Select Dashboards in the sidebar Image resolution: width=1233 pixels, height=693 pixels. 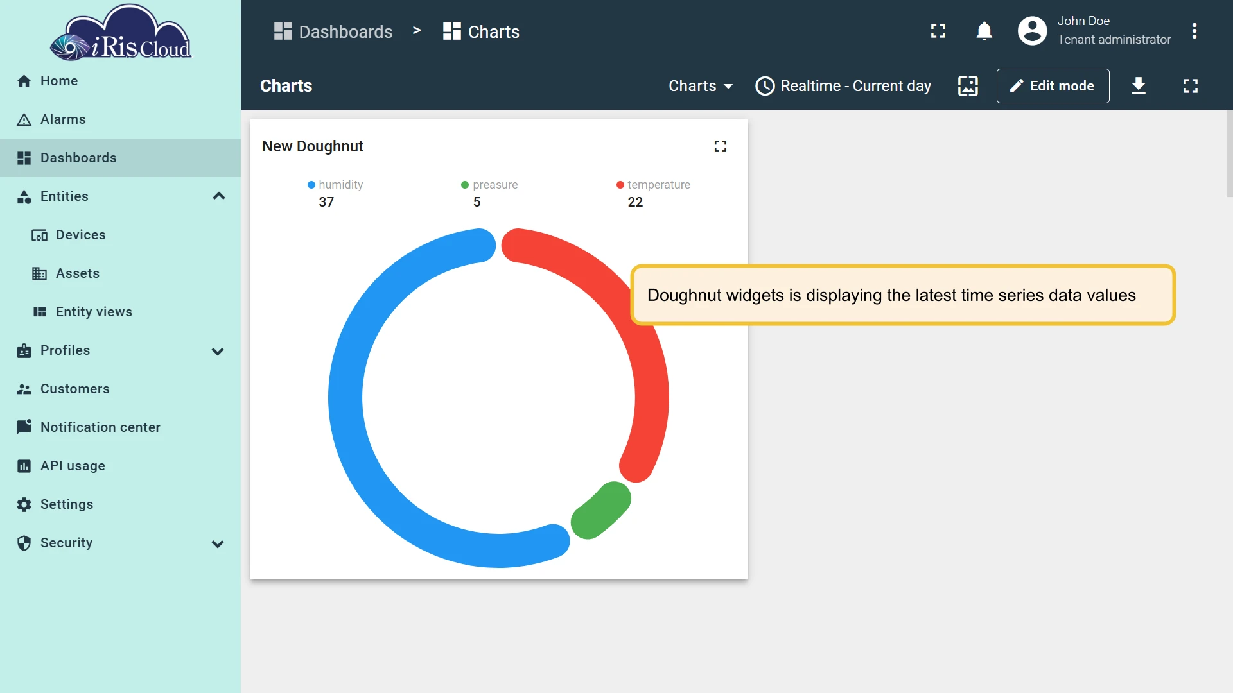pos(120,158)
